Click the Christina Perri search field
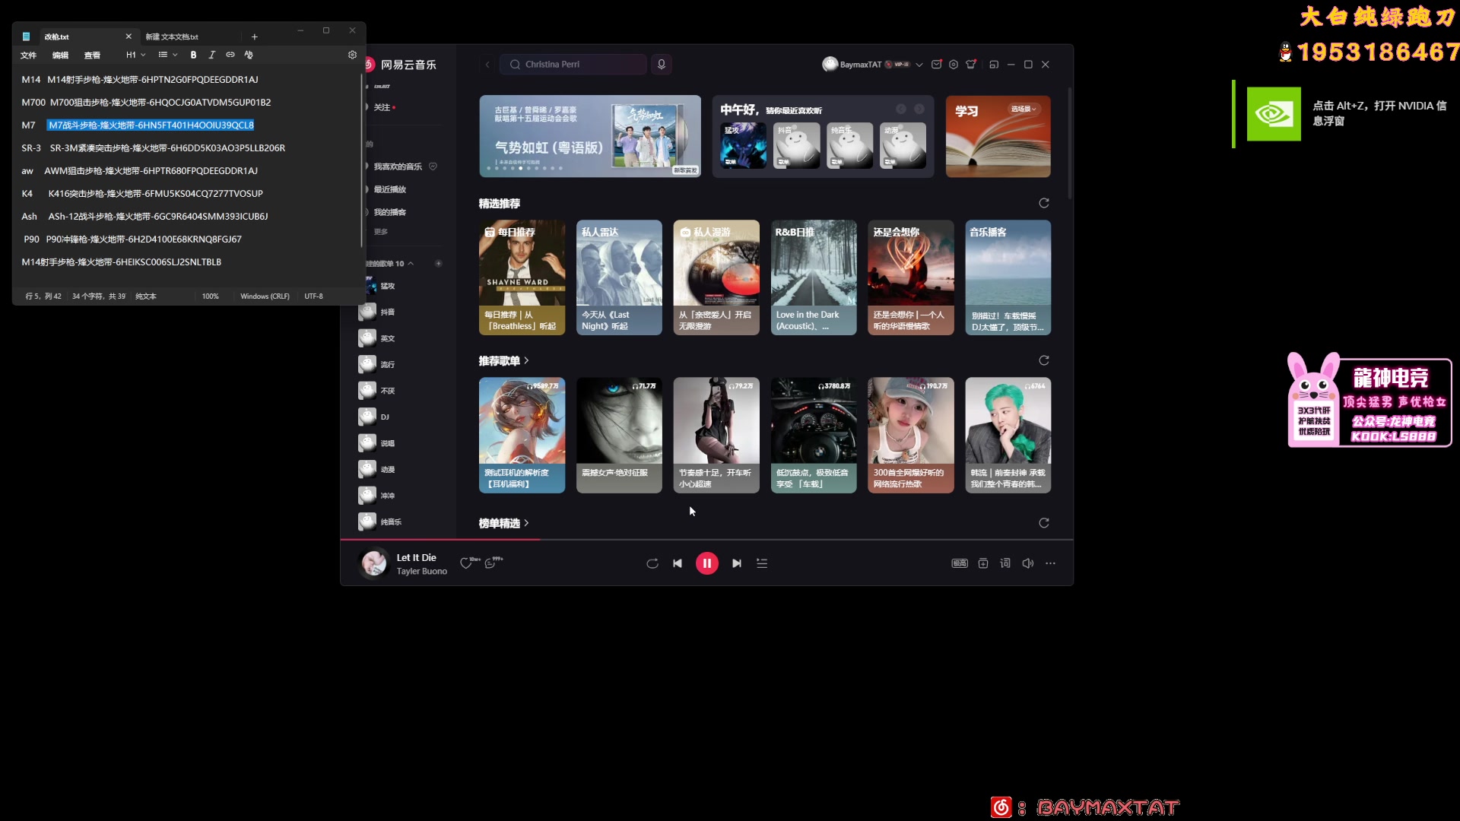 (574, 65)
